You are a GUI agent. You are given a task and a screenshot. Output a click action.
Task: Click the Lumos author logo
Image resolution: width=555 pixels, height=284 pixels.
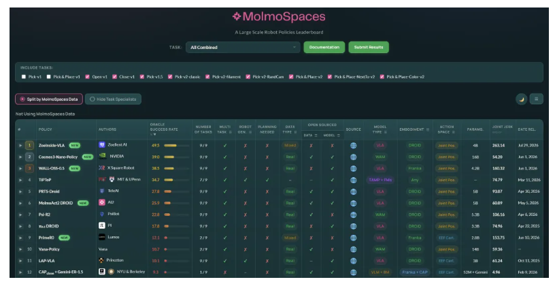click(102, 237)
